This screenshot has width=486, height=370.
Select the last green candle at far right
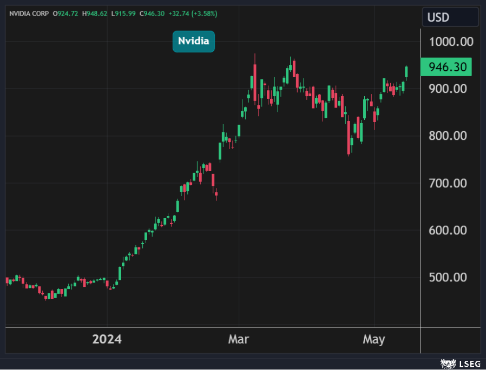406,72
